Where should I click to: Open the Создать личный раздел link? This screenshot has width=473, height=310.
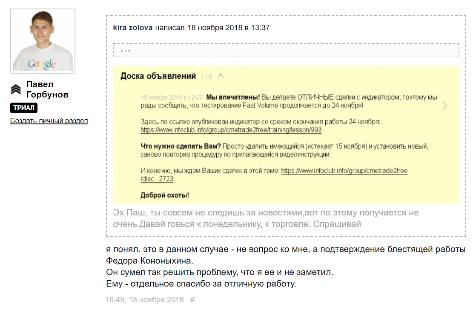[49, 121]
